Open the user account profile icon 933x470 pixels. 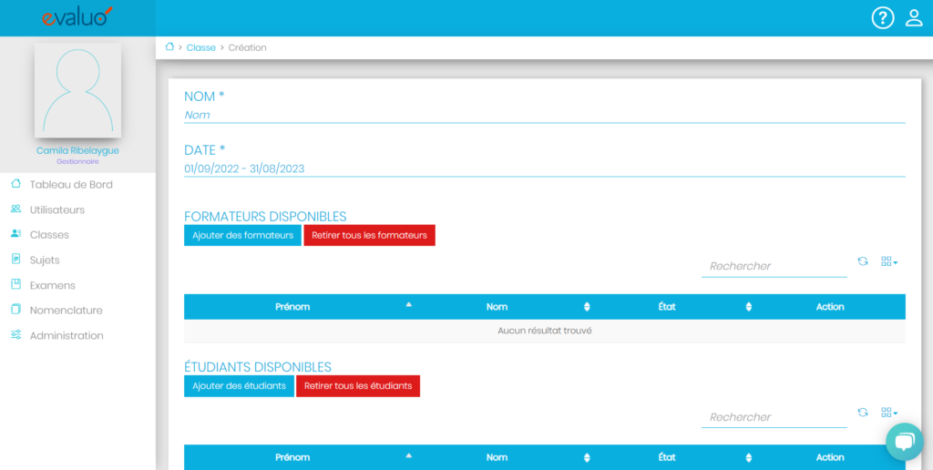coord(914,18)
